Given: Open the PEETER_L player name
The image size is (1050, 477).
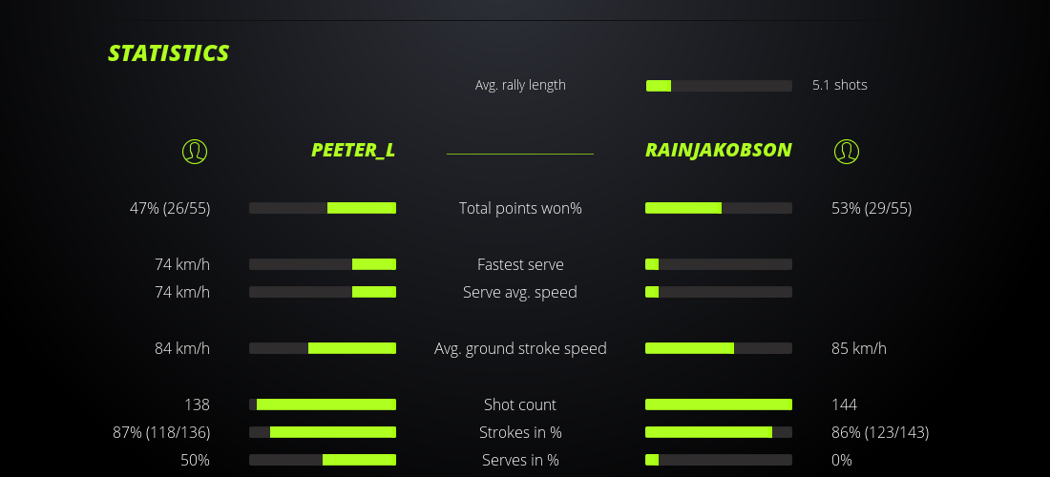Looking at the screenshot, I should click(x=352, y=150).
